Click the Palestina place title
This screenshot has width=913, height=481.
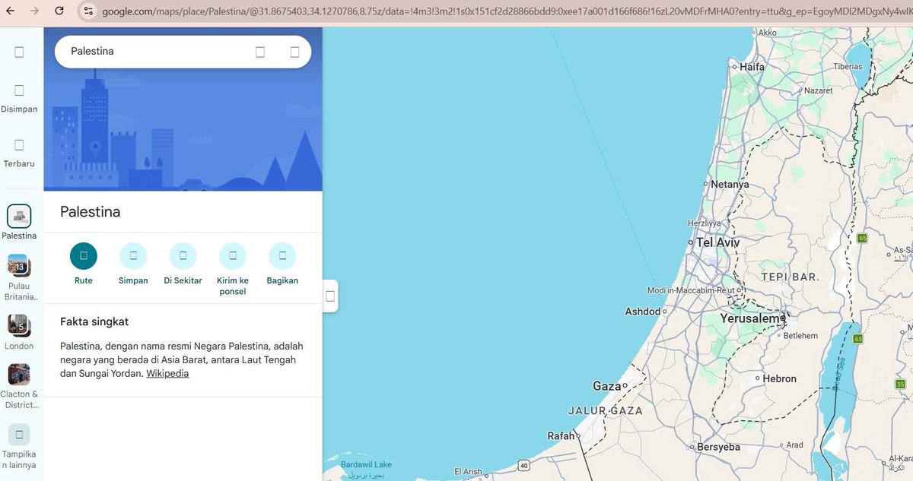(x=91, y=212)
